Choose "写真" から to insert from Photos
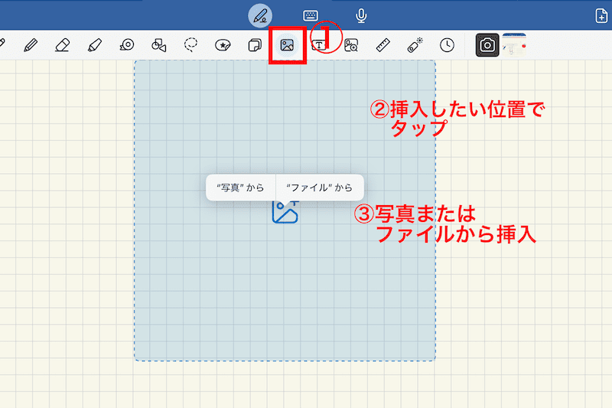 [240, 188]
